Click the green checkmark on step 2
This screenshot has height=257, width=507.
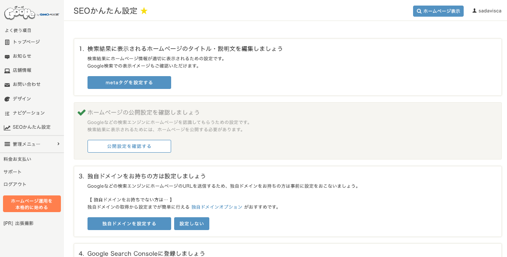click(x=81, y=112)
